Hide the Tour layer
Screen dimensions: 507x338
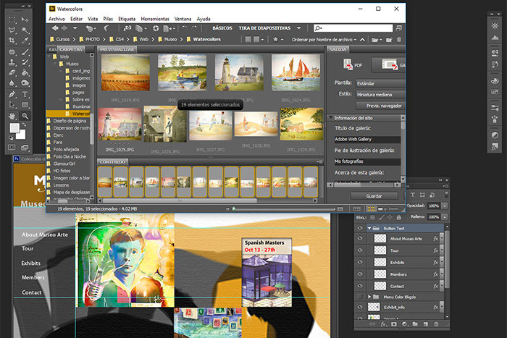coord(360,250)
